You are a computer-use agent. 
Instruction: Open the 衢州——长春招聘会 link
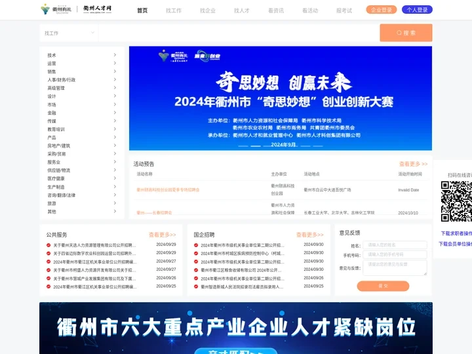click(154, 212)
